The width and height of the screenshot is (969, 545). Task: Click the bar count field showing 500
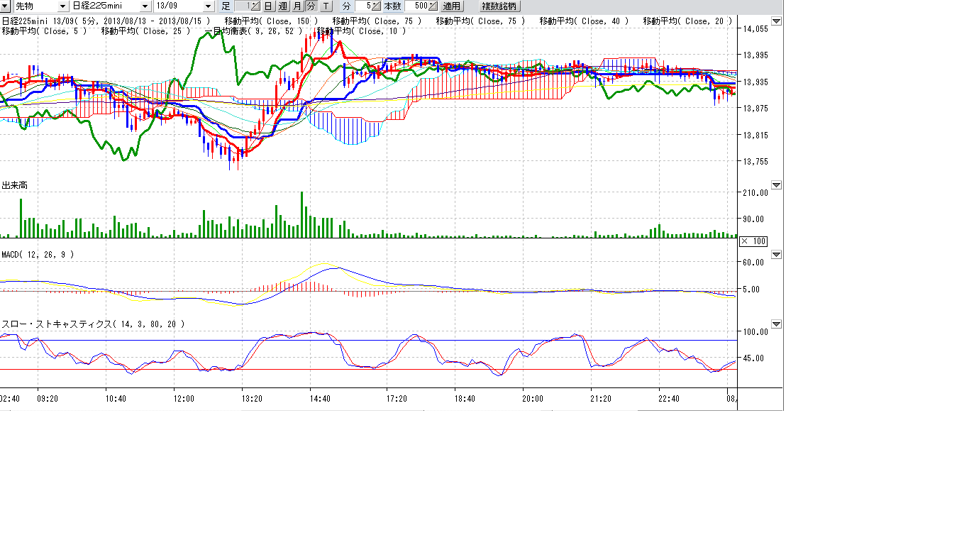pos(419,6)
